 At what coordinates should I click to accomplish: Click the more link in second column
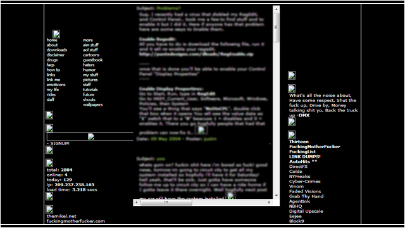(88, 40)
